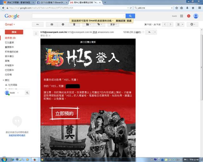The width and height of the screenshot is (203, 162).
Task: Click the chat search magnifier icon
Action: pos(27,93)
